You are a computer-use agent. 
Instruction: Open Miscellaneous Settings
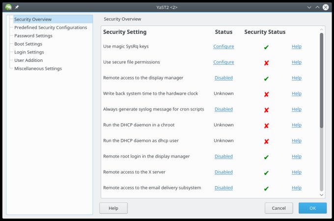[38, 68]
